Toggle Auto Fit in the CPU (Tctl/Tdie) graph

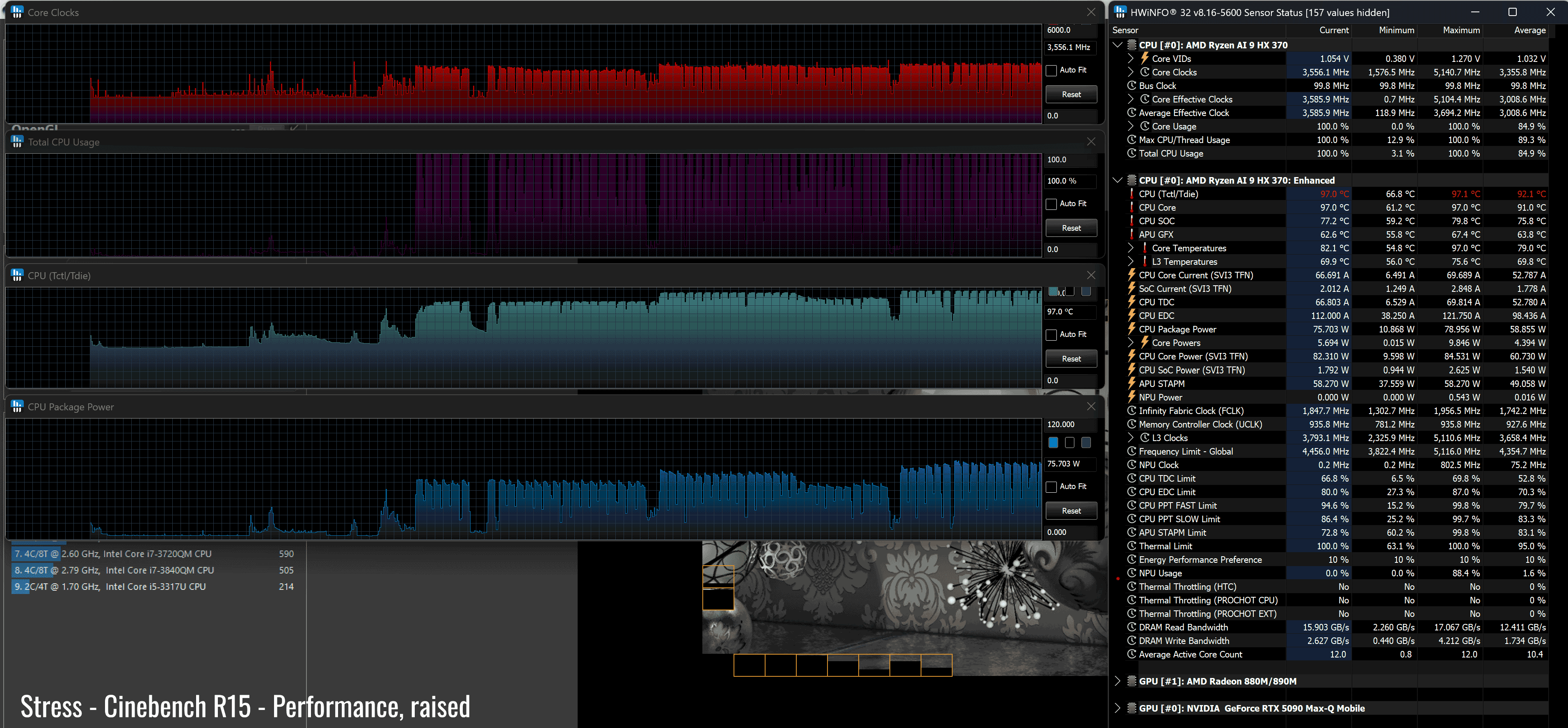1051,335
